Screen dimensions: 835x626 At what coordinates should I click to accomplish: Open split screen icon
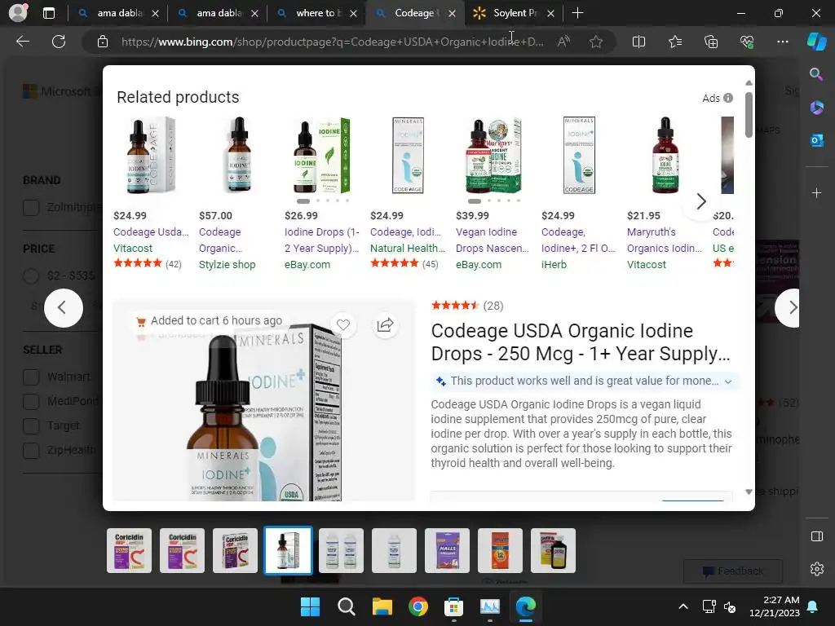point(638,42)
